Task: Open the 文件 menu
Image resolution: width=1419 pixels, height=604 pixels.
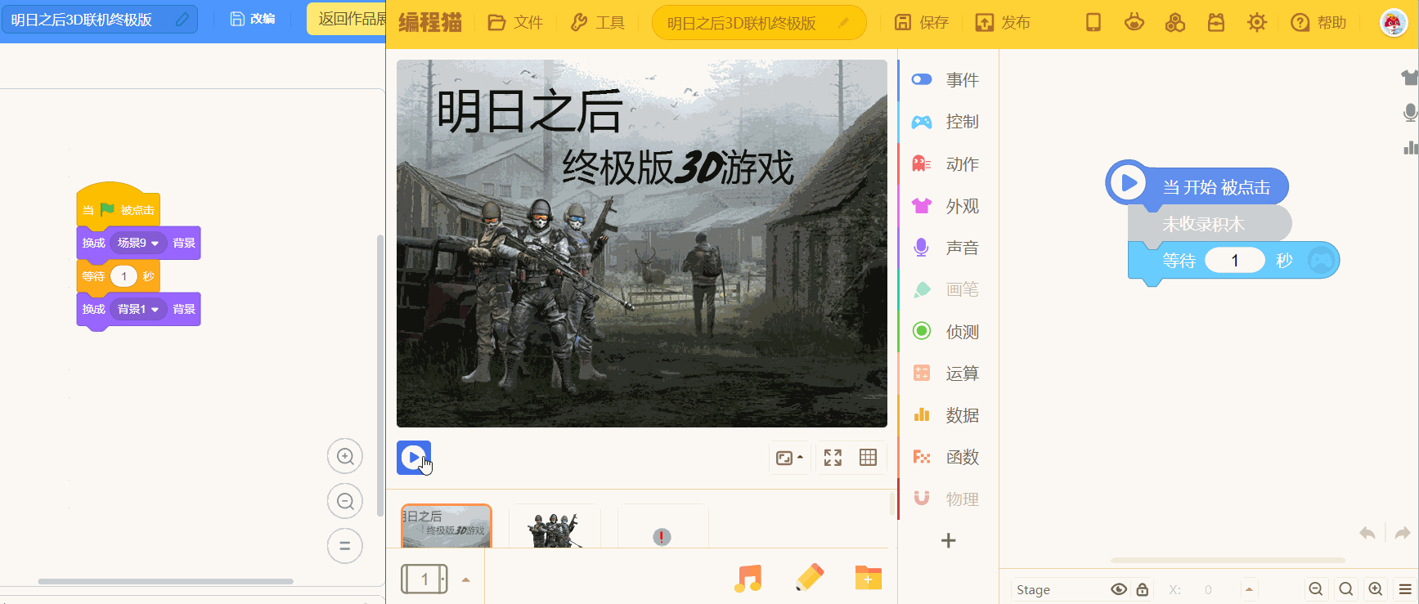Action: 515,23
